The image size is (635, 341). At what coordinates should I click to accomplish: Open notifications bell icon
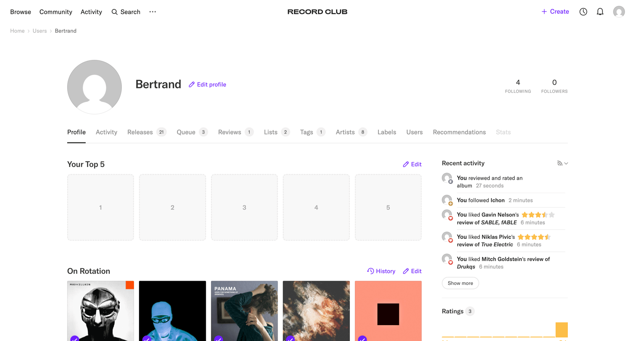(600, 12)
